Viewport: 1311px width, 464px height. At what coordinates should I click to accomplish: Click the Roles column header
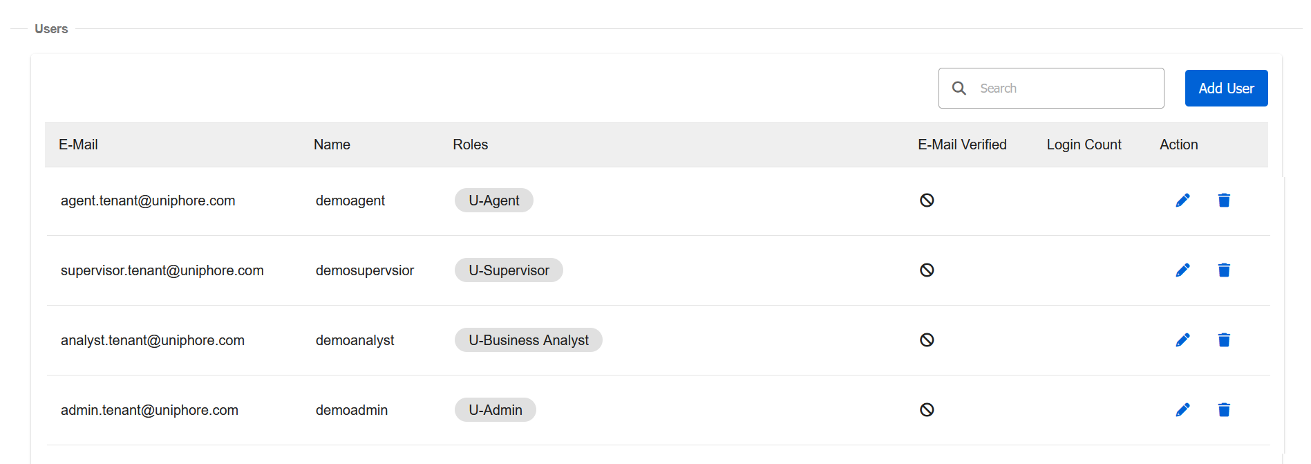tap(470, 145)
